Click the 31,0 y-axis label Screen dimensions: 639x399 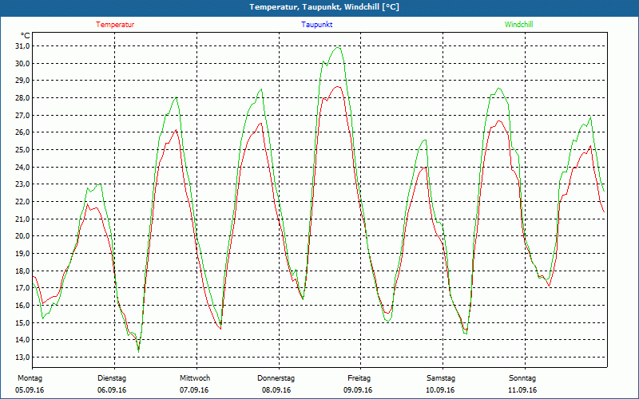point(22,46)
